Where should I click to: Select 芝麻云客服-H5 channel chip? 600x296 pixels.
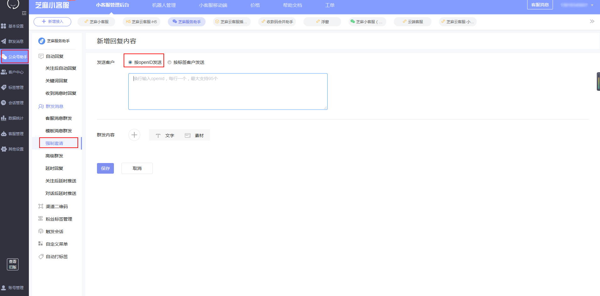click(142, 22)
